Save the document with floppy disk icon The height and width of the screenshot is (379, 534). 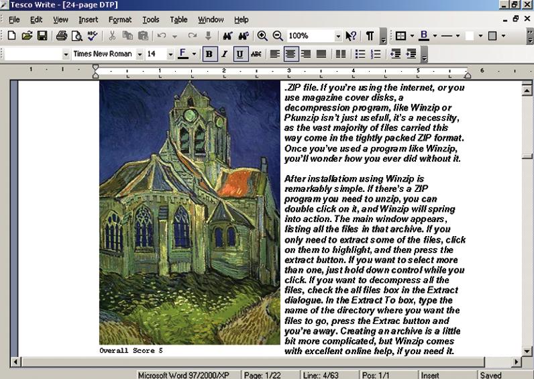click(42, 36)
